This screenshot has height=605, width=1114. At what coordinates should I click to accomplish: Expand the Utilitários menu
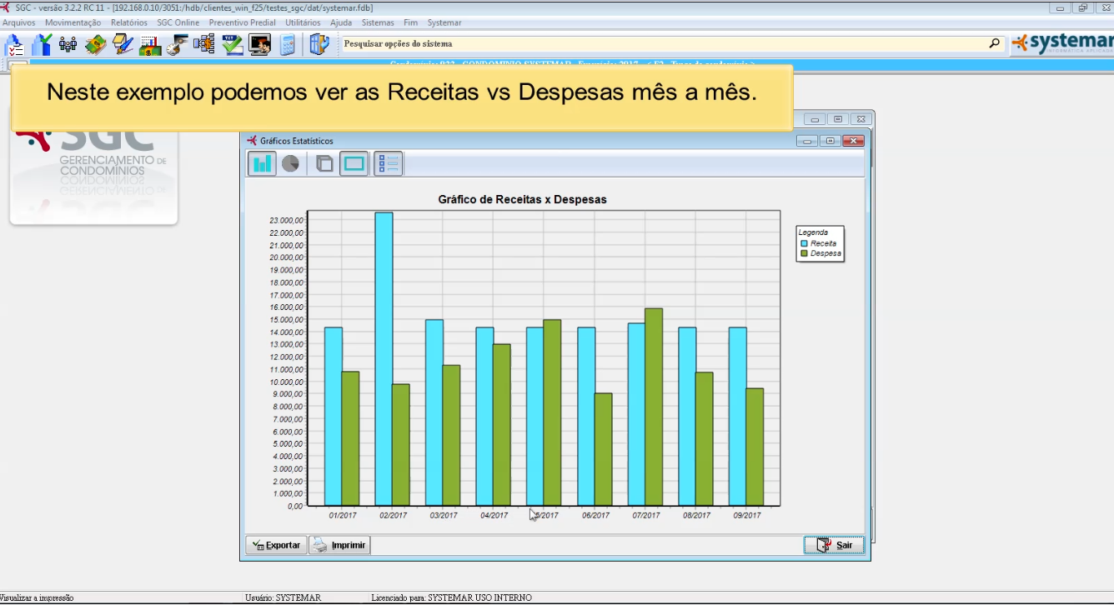302,22
